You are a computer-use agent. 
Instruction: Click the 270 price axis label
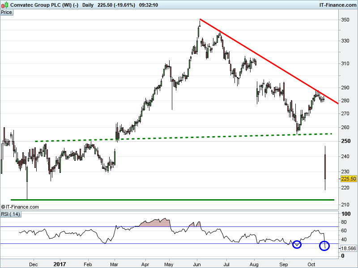(x=345, y=113)
